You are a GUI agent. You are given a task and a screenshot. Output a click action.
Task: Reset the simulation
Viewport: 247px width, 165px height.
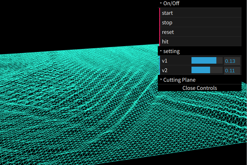(x=200, y=32)
